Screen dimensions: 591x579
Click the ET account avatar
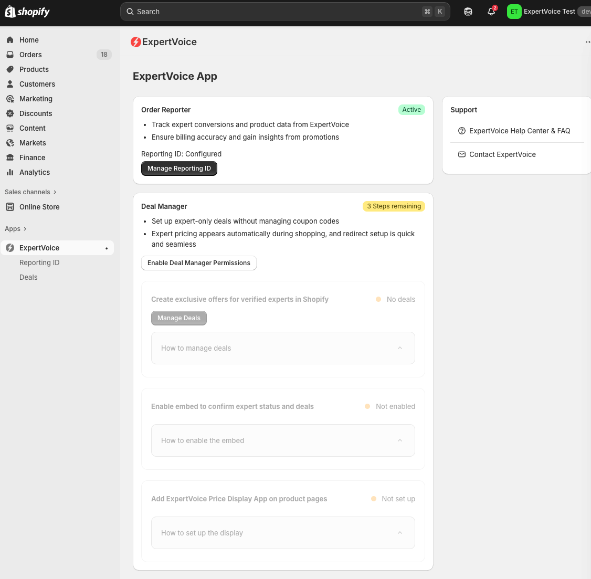click(514, 12)
